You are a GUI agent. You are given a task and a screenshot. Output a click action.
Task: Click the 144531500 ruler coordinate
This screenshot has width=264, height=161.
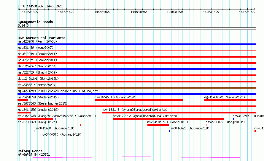tap(102, 12)
